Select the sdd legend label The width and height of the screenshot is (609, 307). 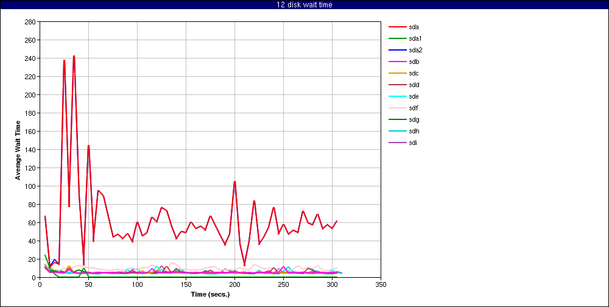[414, 85]
